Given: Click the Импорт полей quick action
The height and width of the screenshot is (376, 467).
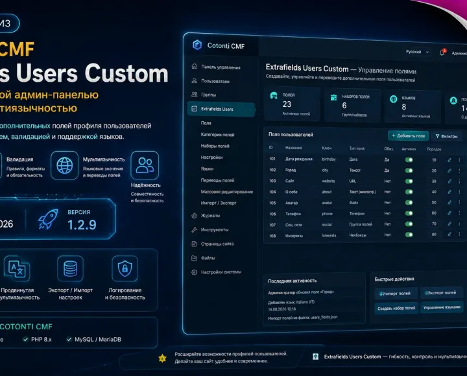Looking at the screenshot, I should click(x=396, y=293).
